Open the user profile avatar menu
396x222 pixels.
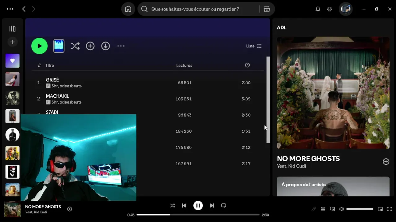tap(346, 9)
